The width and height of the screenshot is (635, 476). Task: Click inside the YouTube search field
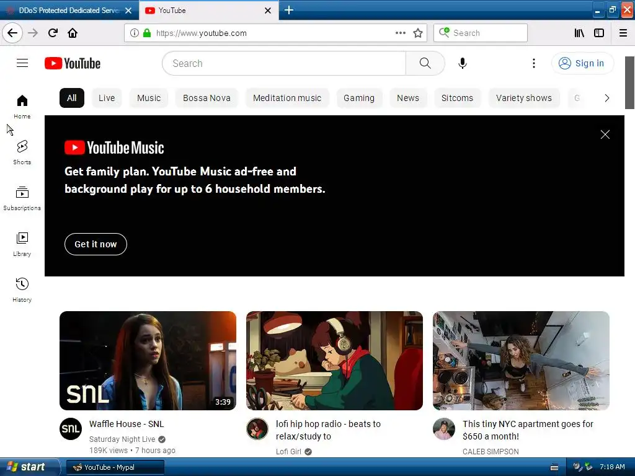283,63
